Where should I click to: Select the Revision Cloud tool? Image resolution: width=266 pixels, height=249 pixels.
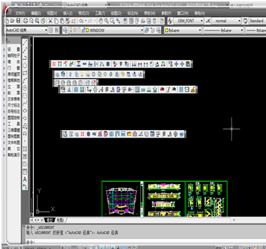point(25,95)
